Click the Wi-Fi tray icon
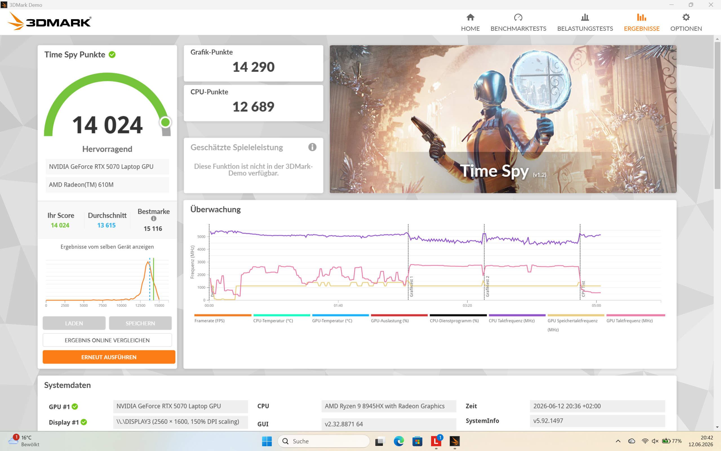Image resolution: width=721 pixels, height=451 pixels. 645,441
